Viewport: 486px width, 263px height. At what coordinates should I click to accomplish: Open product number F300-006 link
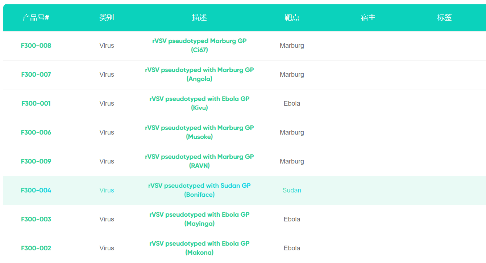click(x=36, y=132)
